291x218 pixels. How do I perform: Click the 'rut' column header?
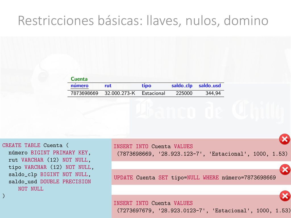pyautogui.click(x=108, y=86)
